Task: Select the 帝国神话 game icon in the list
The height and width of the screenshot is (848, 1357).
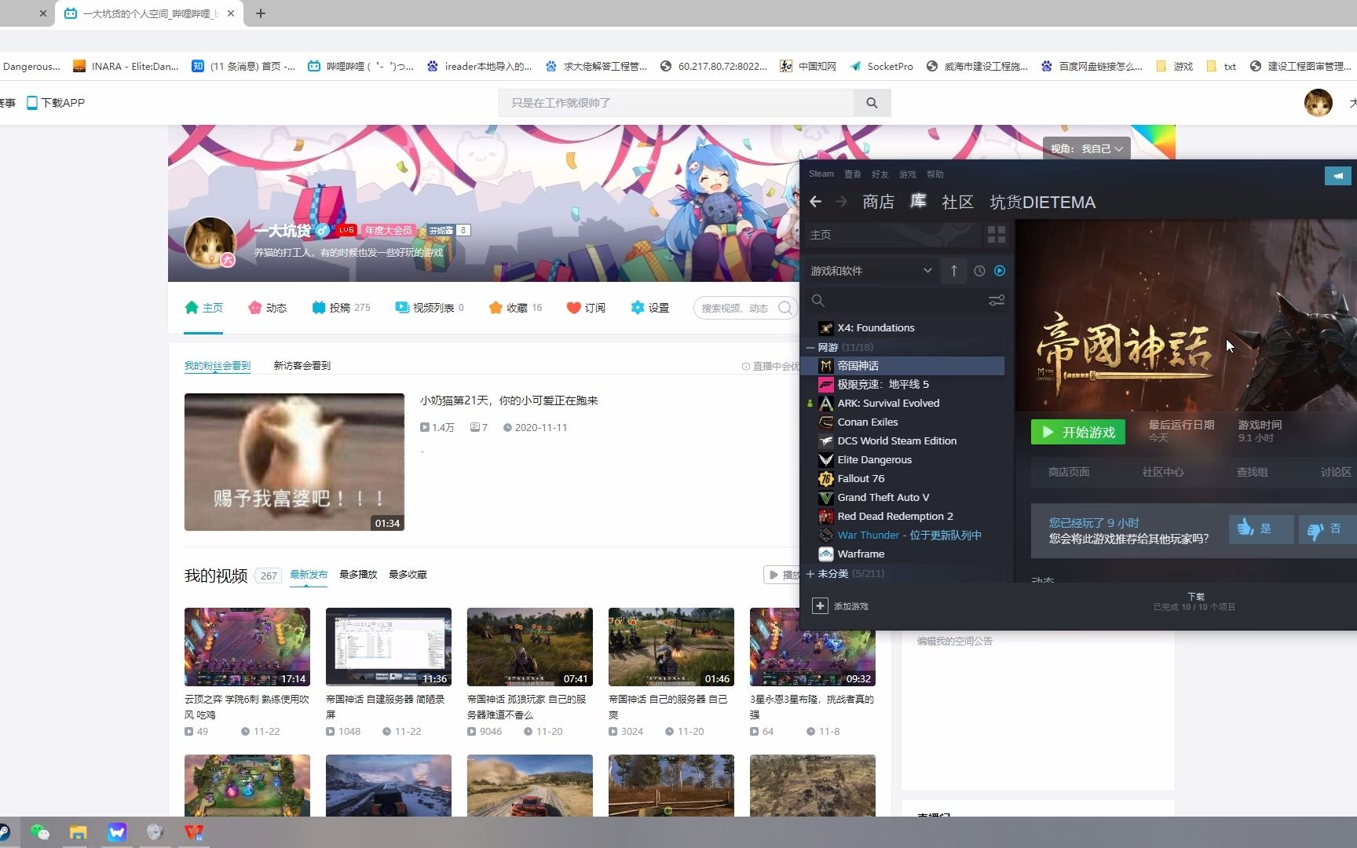Action: coord(826,365)
